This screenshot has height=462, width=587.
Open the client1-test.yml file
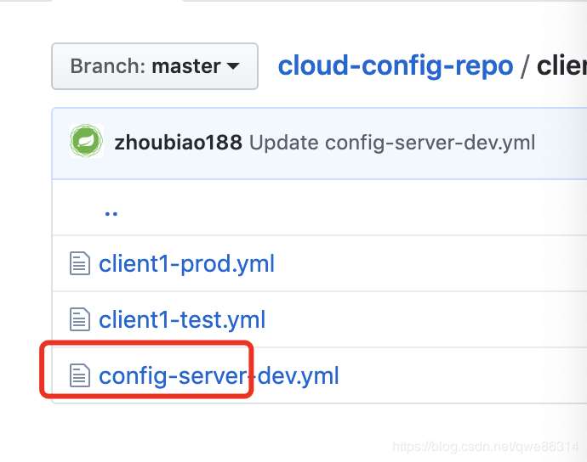point(182,319)
